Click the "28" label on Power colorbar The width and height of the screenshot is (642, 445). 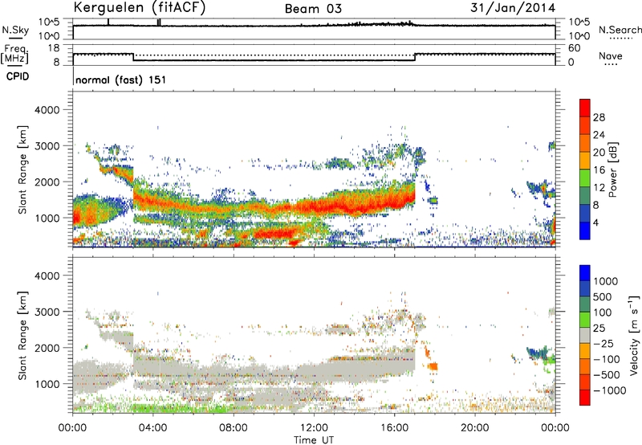[599, 117]
